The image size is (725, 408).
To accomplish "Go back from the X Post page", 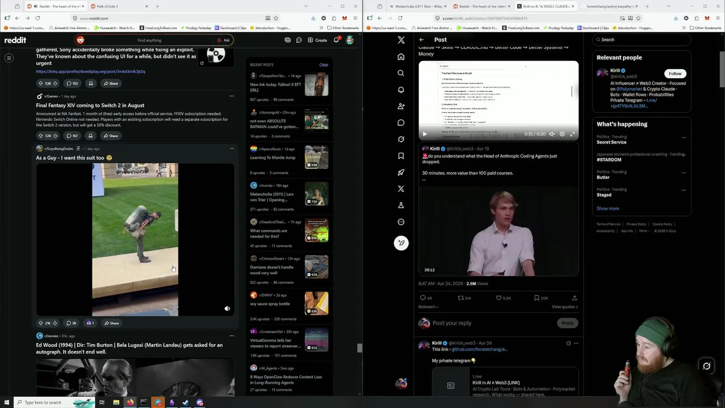I will point(421,40).
